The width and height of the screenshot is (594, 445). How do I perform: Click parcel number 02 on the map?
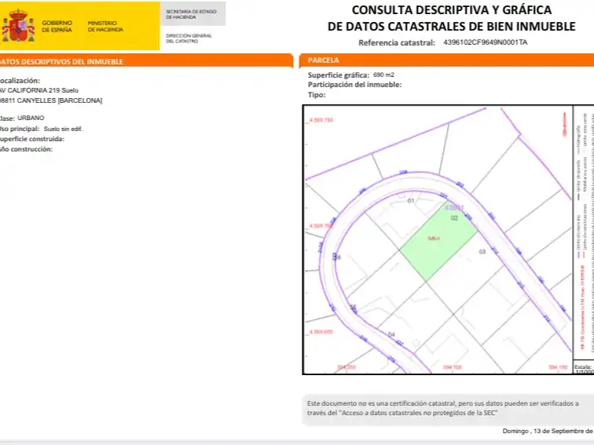point(454,218)
